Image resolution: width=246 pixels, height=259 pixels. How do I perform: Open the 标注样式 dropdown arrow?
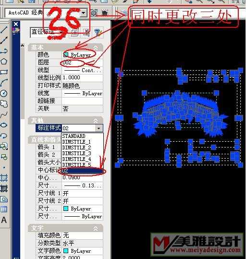[99, 128]
